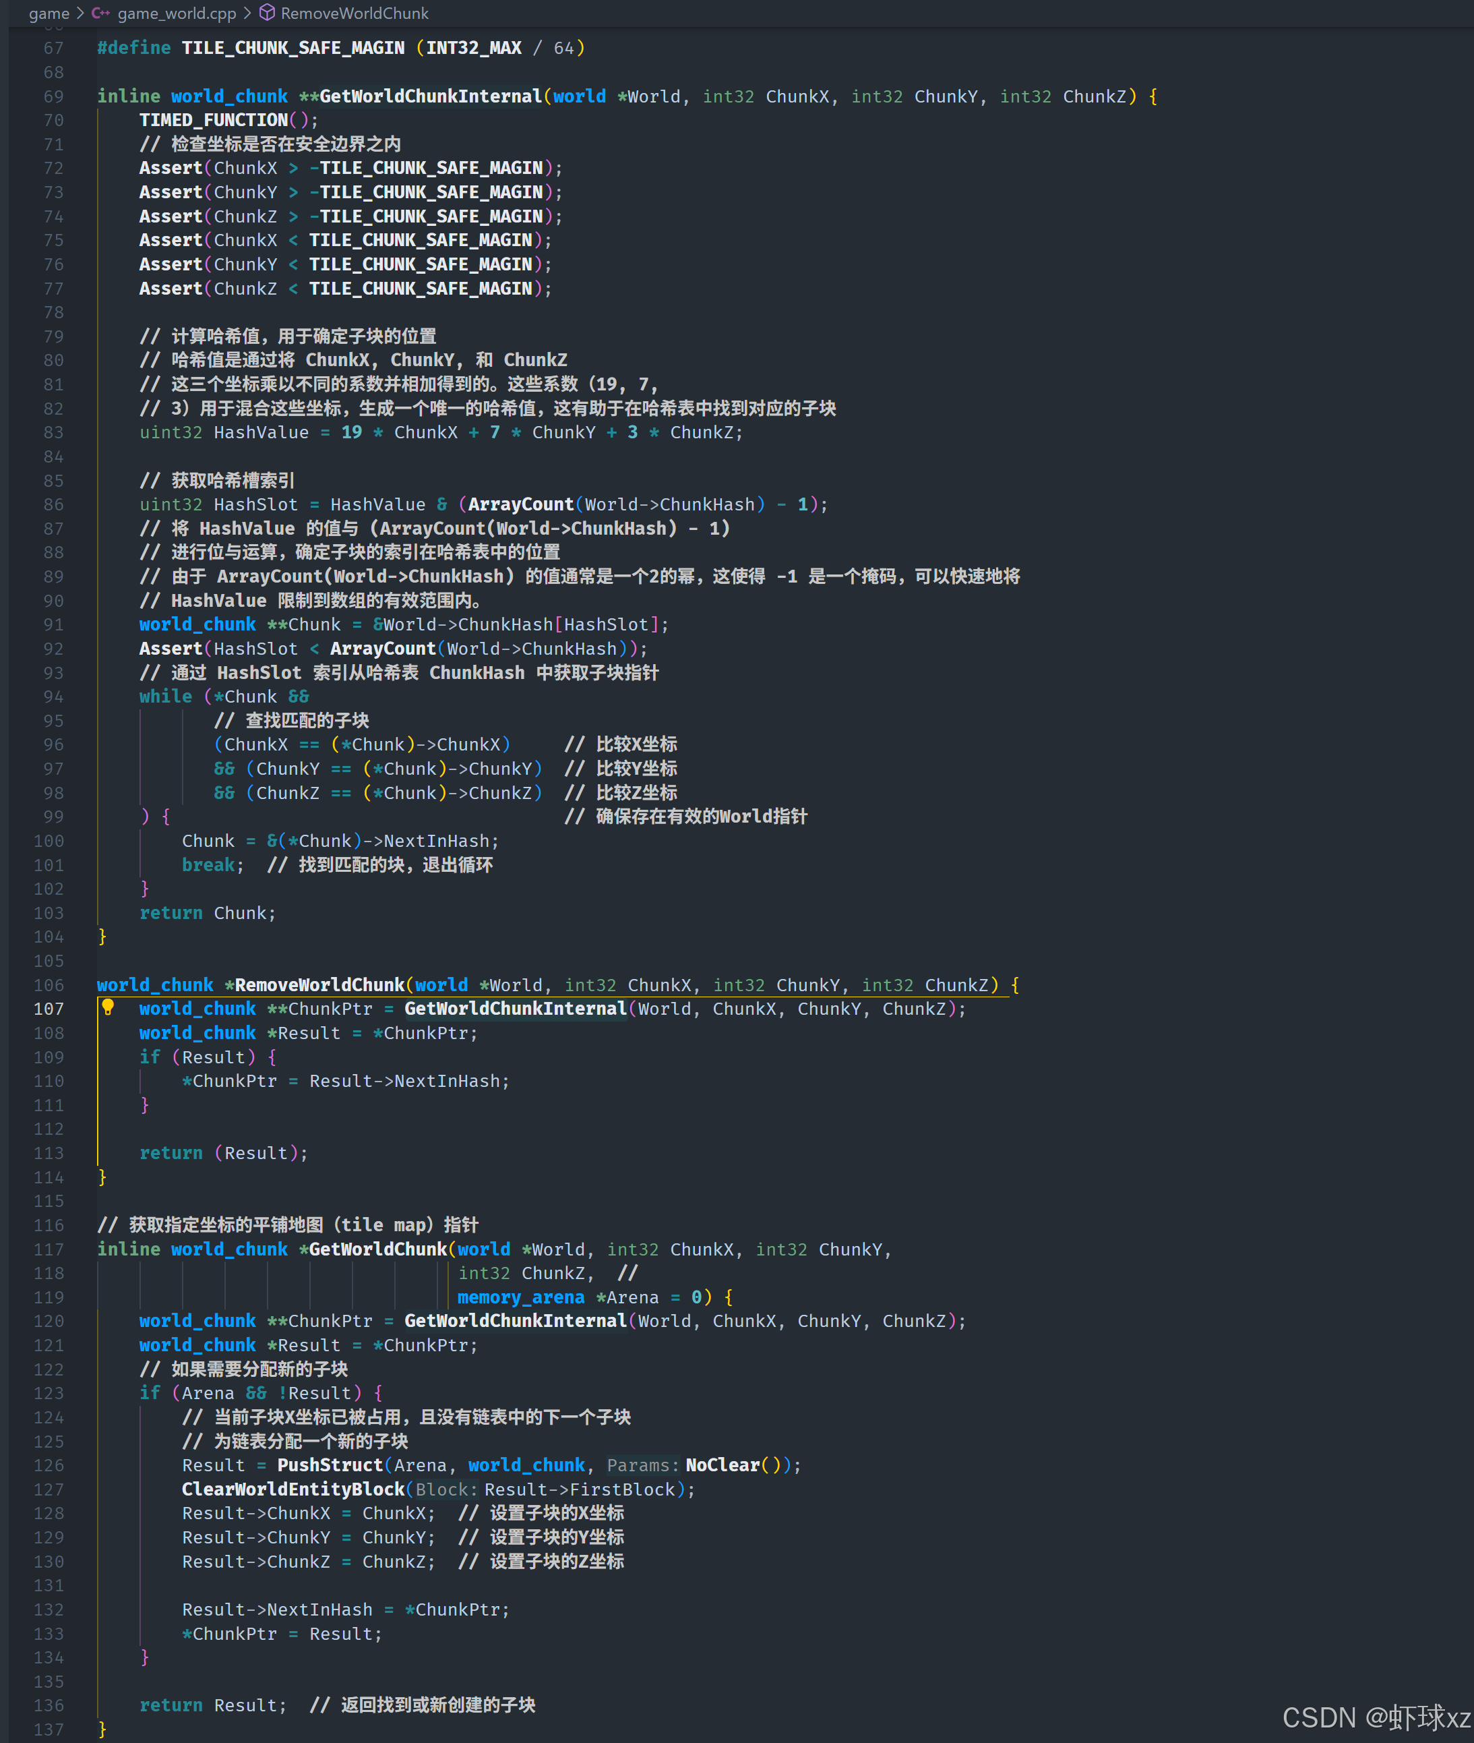
Task: Open the game_world.cpp breadcrumb dropdown
Action: click(x=177, y=13)
